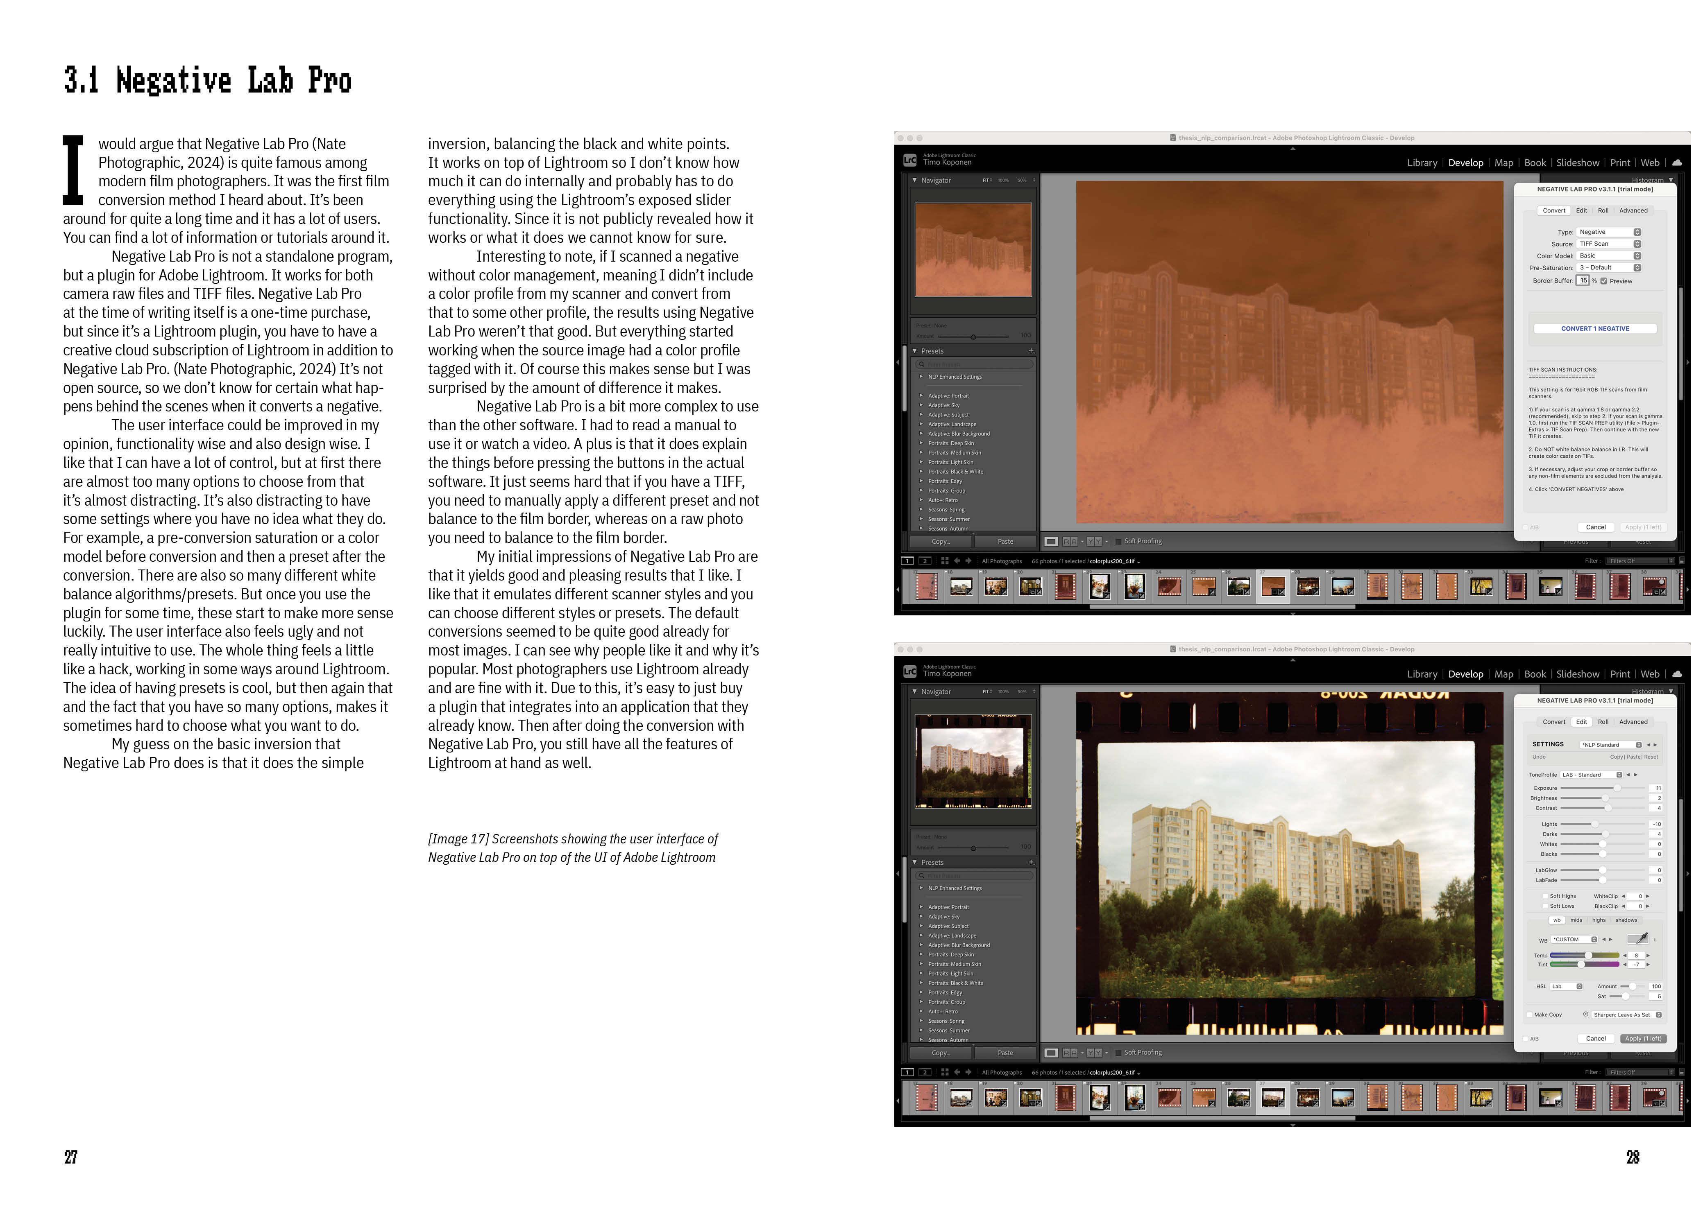
Task: Click the CONVERT 1 NEGATIVE button
Action: (x=1595, y=328)
